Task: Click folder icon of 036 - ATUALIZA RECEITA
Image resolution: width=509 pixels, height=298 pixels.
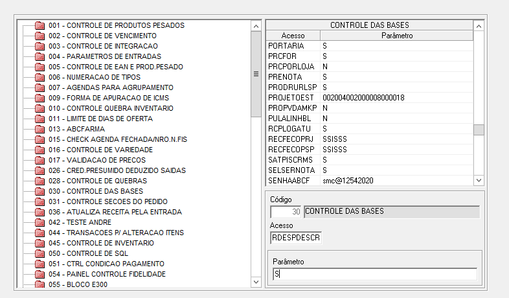Action: pos(40,212)
